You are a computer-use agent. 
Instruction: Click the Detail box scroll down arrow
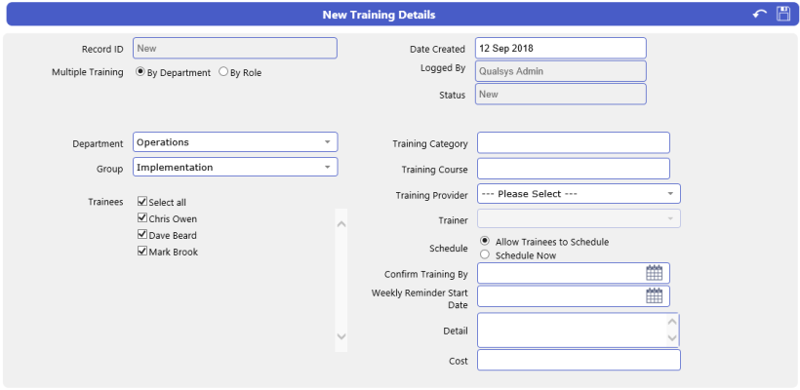click(672, 338)
